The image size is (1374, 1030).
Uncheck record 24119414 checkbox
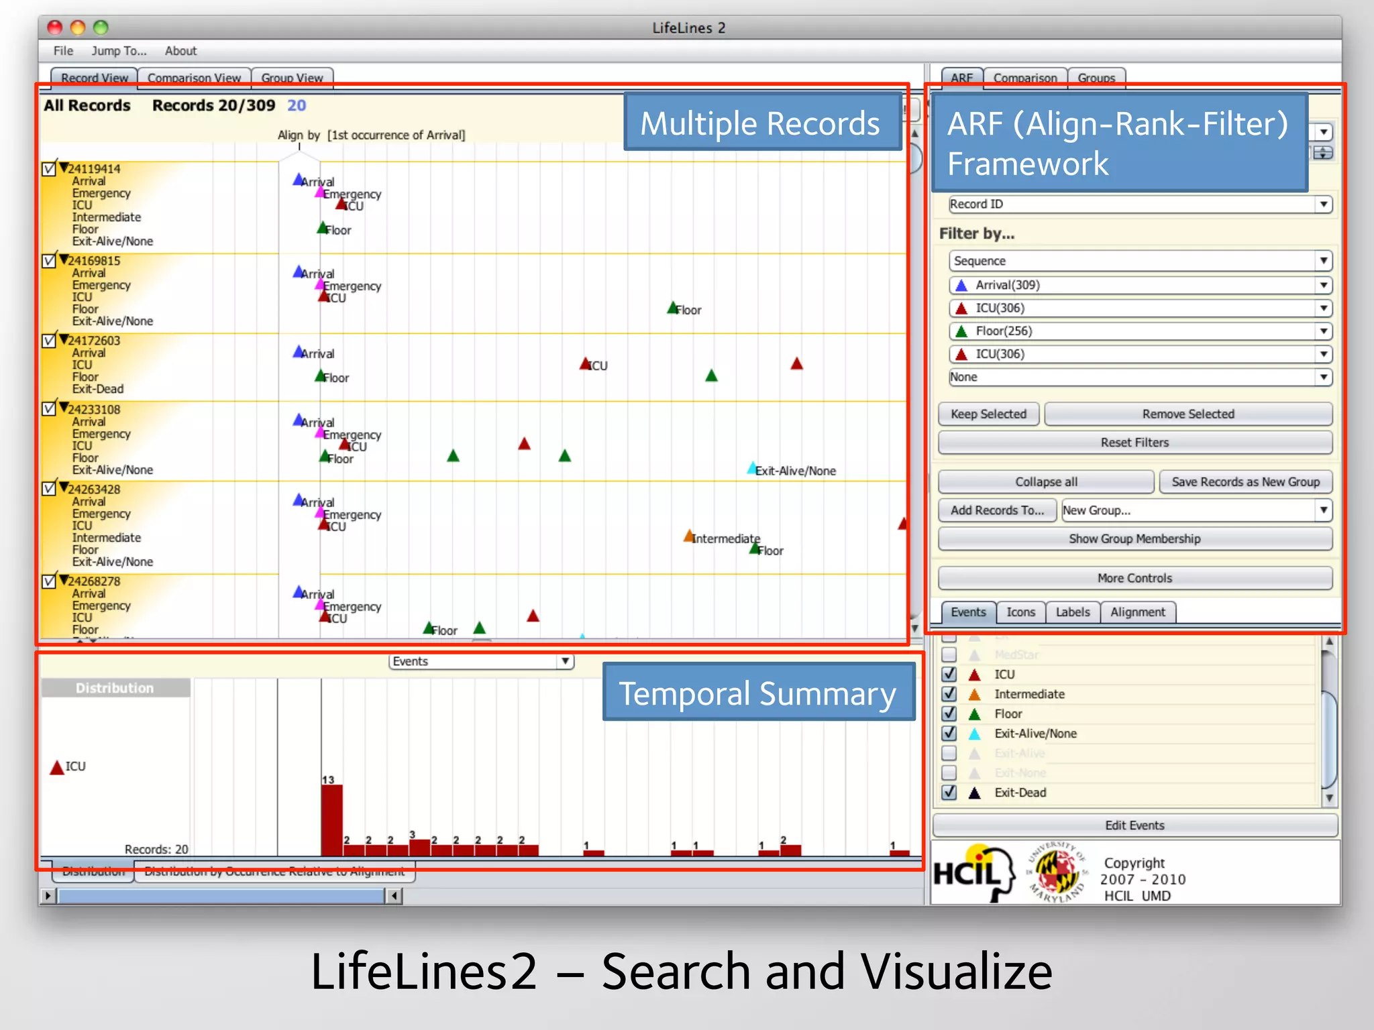pyautogui.click(x=49, y=168)
